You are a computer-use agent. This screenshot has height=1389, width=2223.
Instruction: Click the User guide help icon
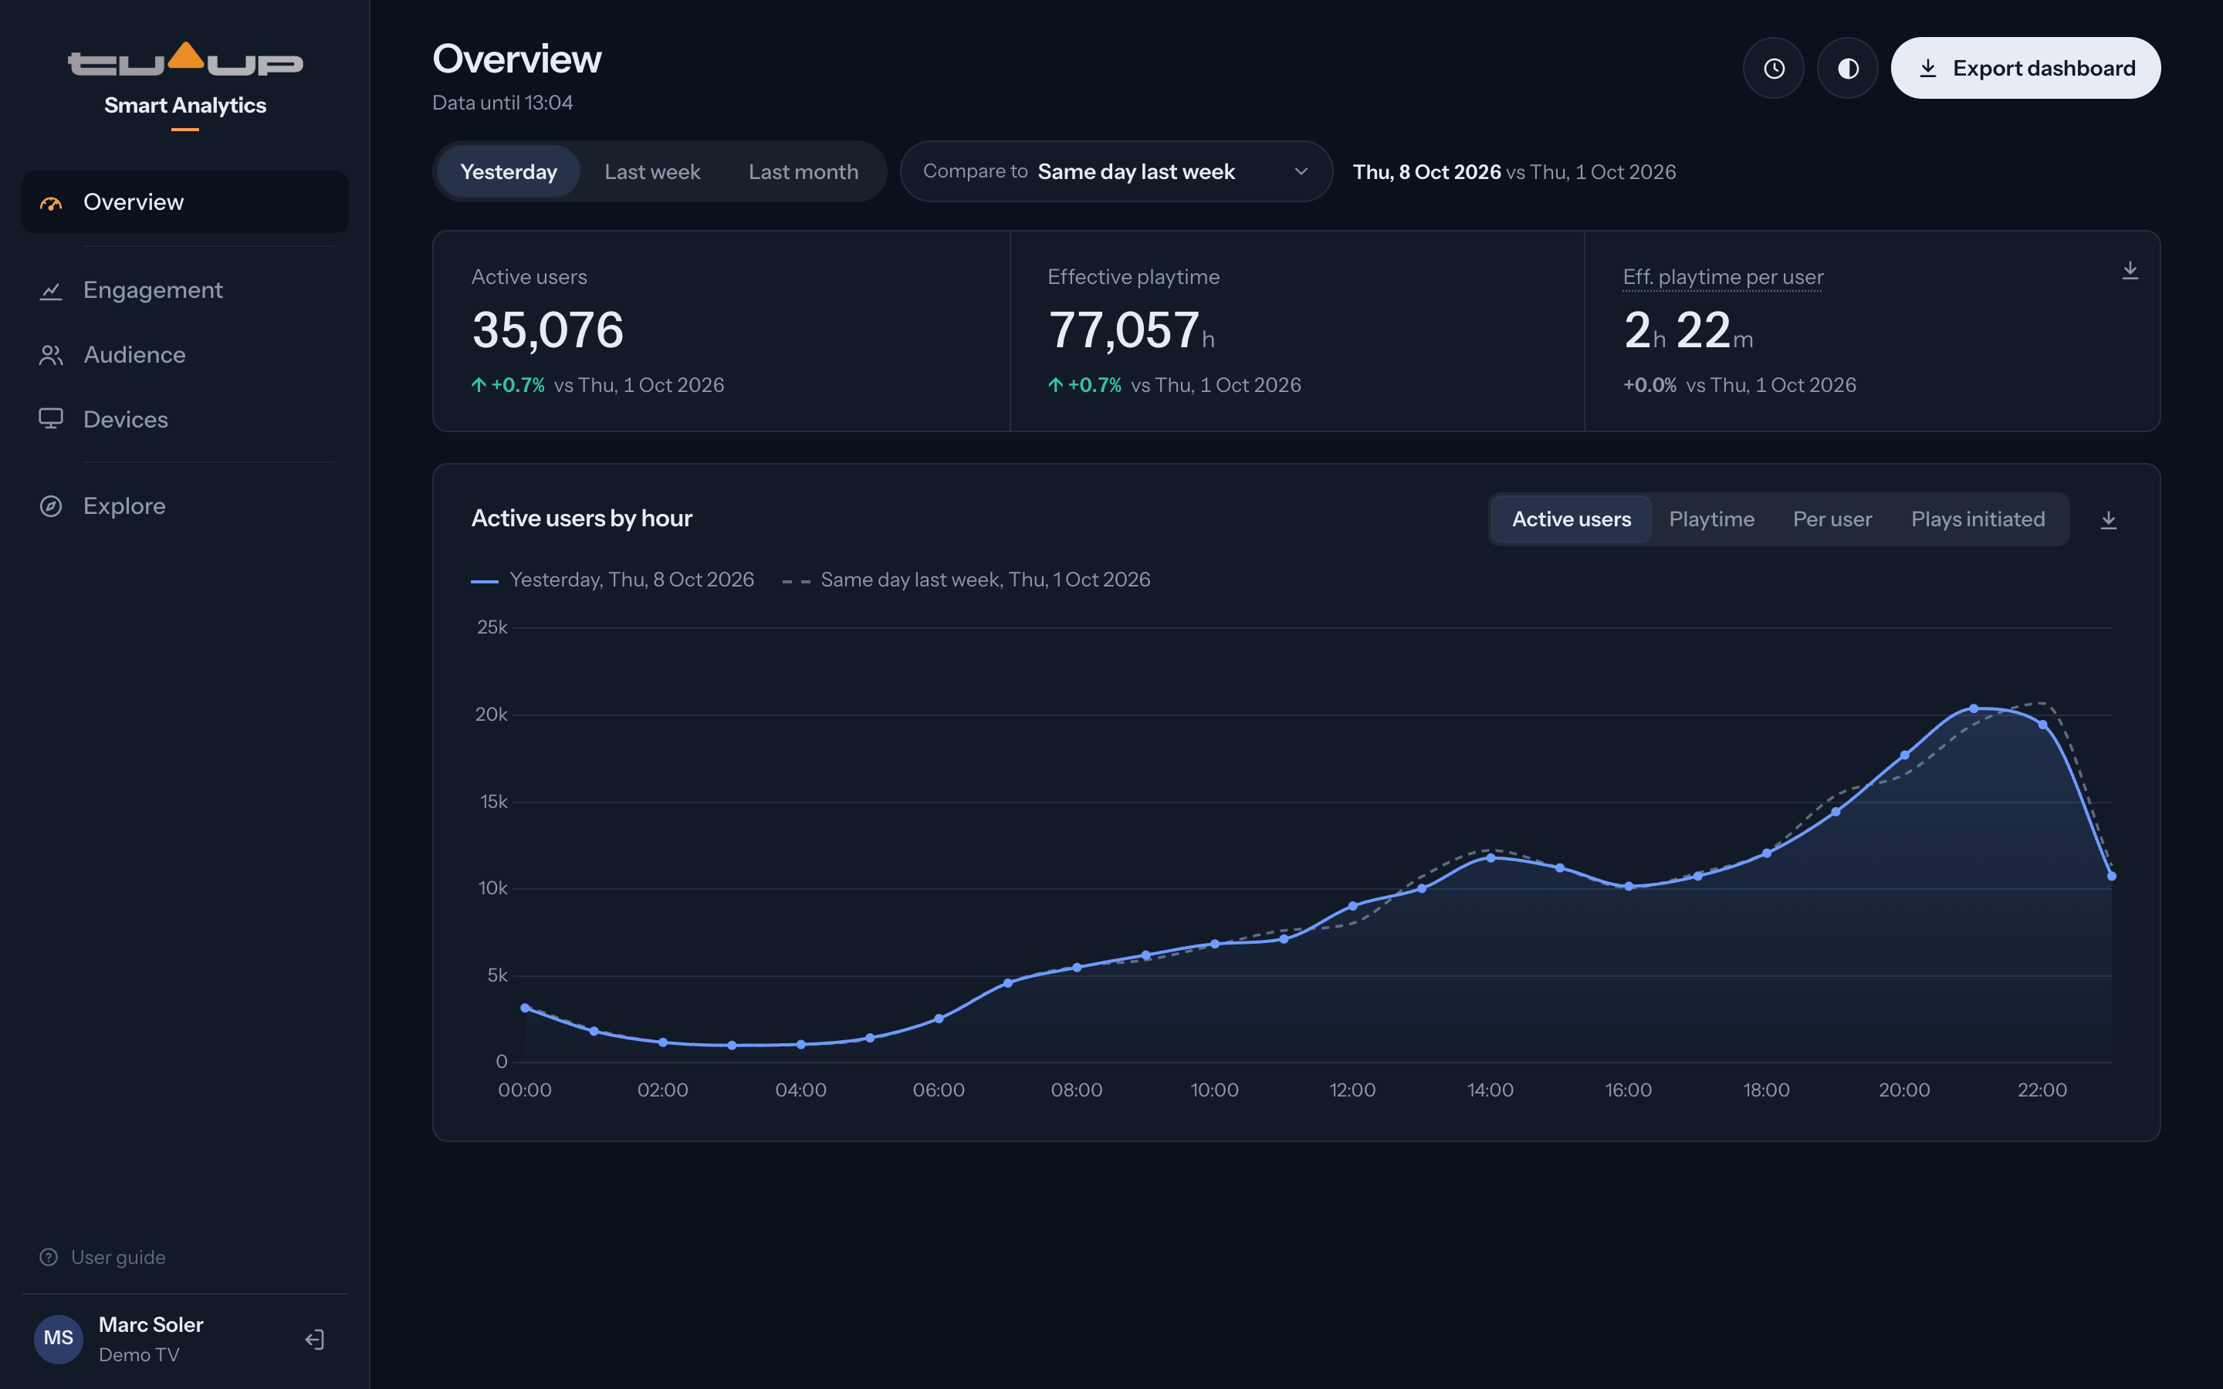pos(49,1257)
